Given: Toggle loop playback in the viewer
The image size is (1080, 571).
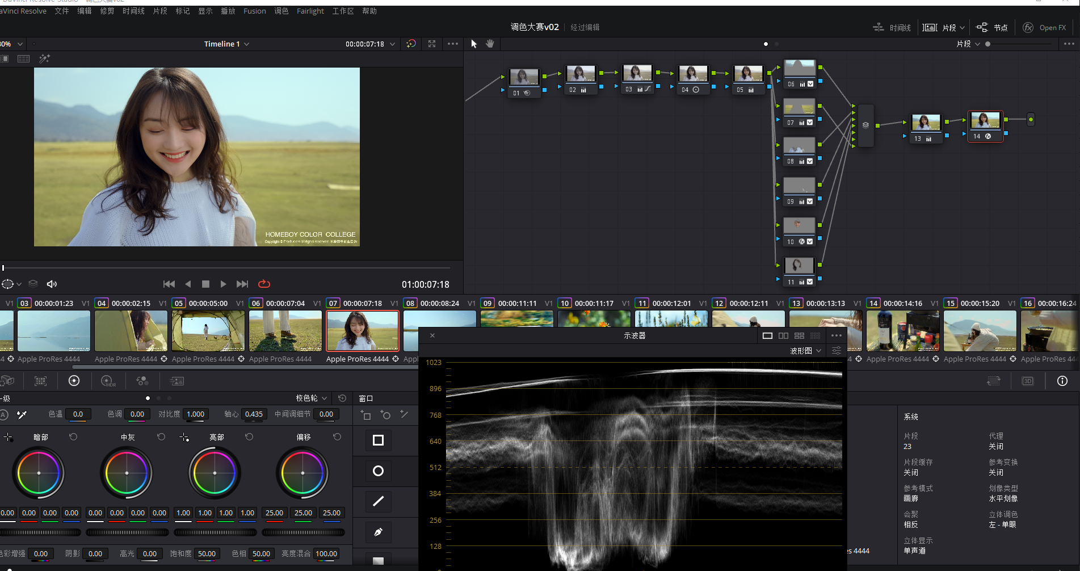Looking at the screenshot, I should pos(264,284).
